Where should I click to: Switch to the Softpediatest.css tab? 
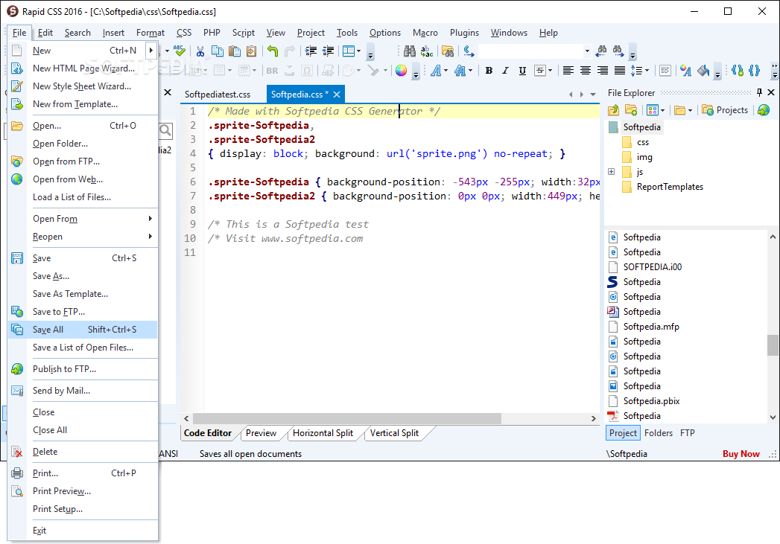[218, 95]
